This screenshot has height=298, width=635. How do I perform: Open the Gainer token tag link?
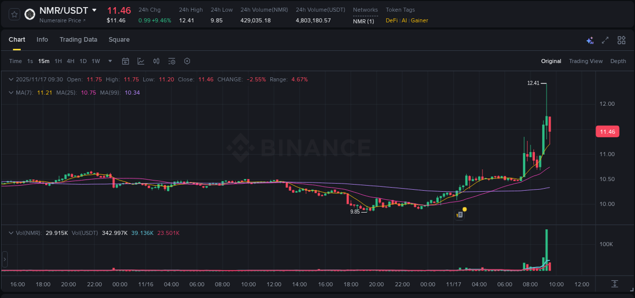click(419, 20)
